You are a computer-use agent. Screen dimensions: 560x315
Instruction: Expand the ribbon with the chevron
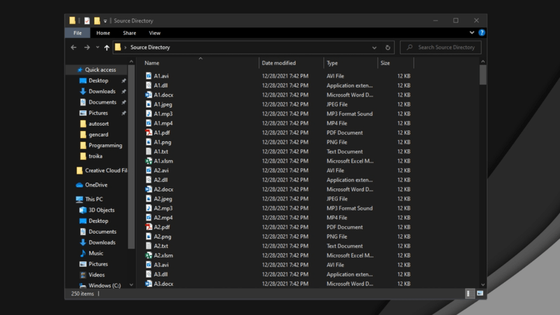(472, 32)
